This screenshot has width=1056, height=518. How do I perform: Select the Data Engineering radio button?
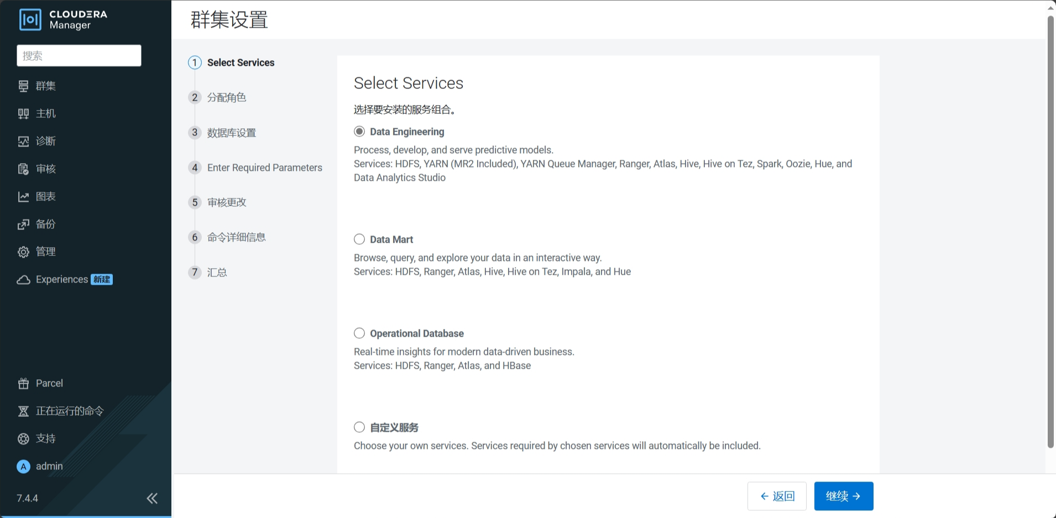pos(359,132)
